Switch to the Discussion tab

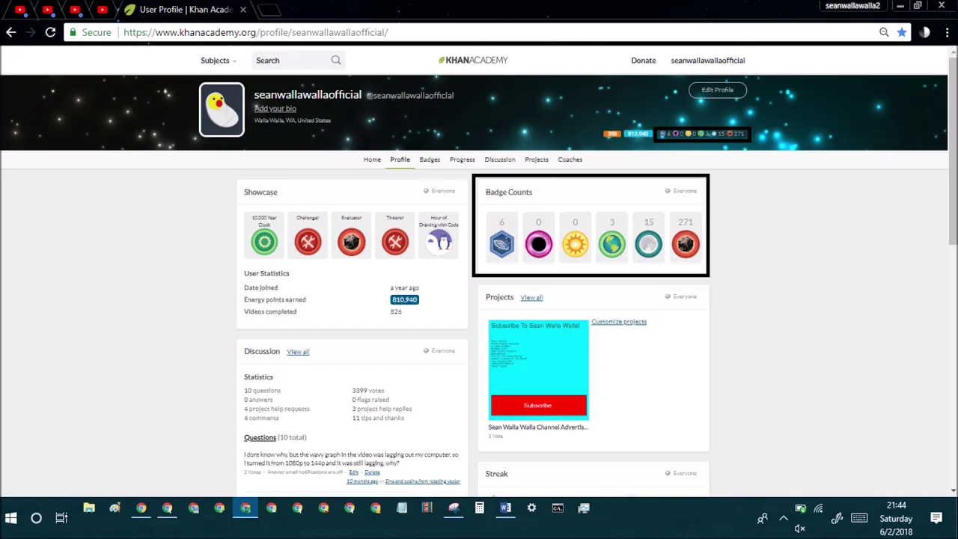[x=500, y=159]
